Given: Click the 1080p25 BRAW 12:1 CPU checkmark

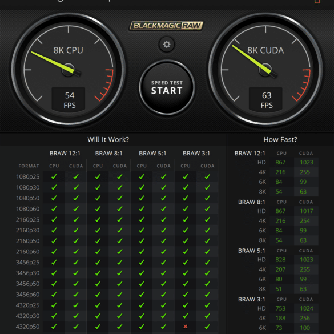Looking at the screenshot, I should click(54, 176).
